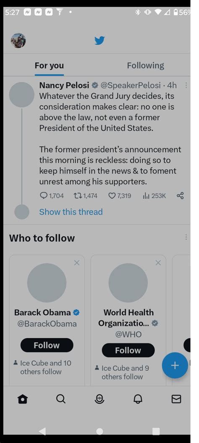Open the Search tab in bottom navigation
The width and height of the screenshot is (199, 443).
click(61, 399)
